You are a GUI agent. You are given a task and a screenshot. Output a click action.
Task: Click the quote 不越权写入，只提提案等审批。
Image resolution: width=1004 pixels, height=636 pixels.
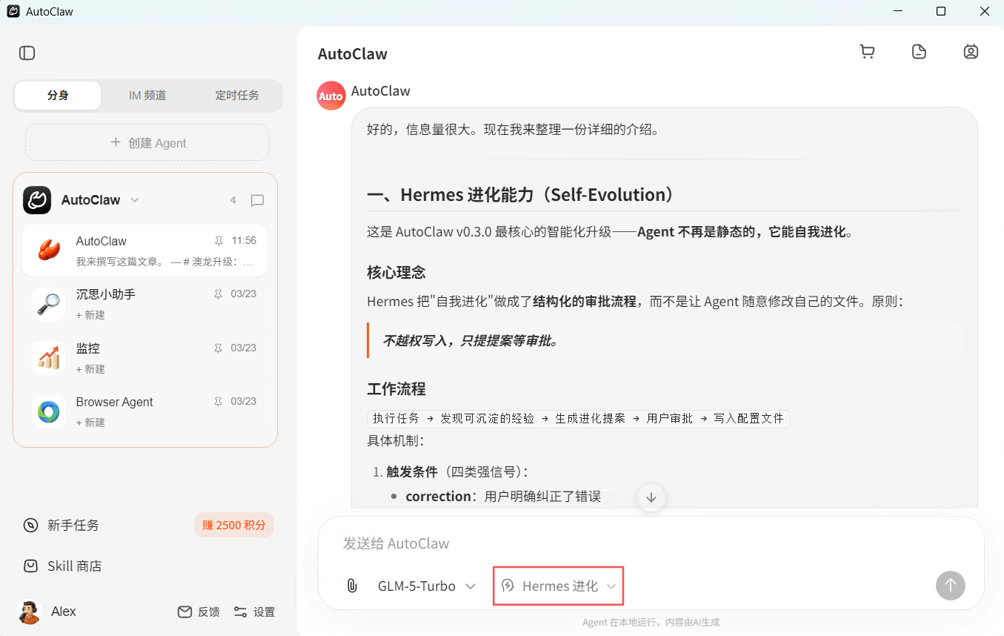tap(471, 341)
